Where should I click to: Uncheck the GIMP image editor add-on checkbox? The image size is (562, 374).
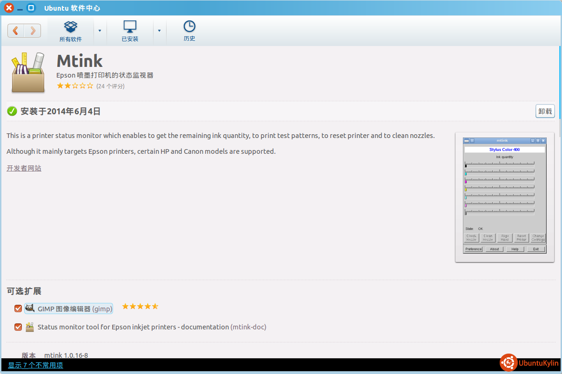[18, 308]
